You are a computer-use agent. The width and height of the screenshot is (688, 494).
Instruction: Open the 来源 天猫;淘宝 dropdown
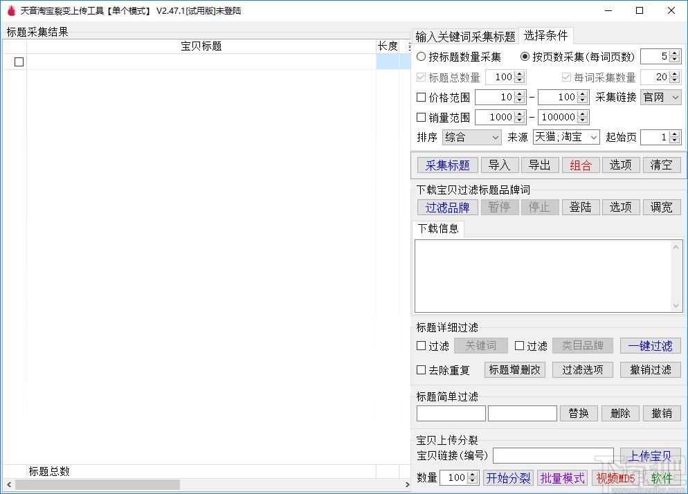(566, 137)
